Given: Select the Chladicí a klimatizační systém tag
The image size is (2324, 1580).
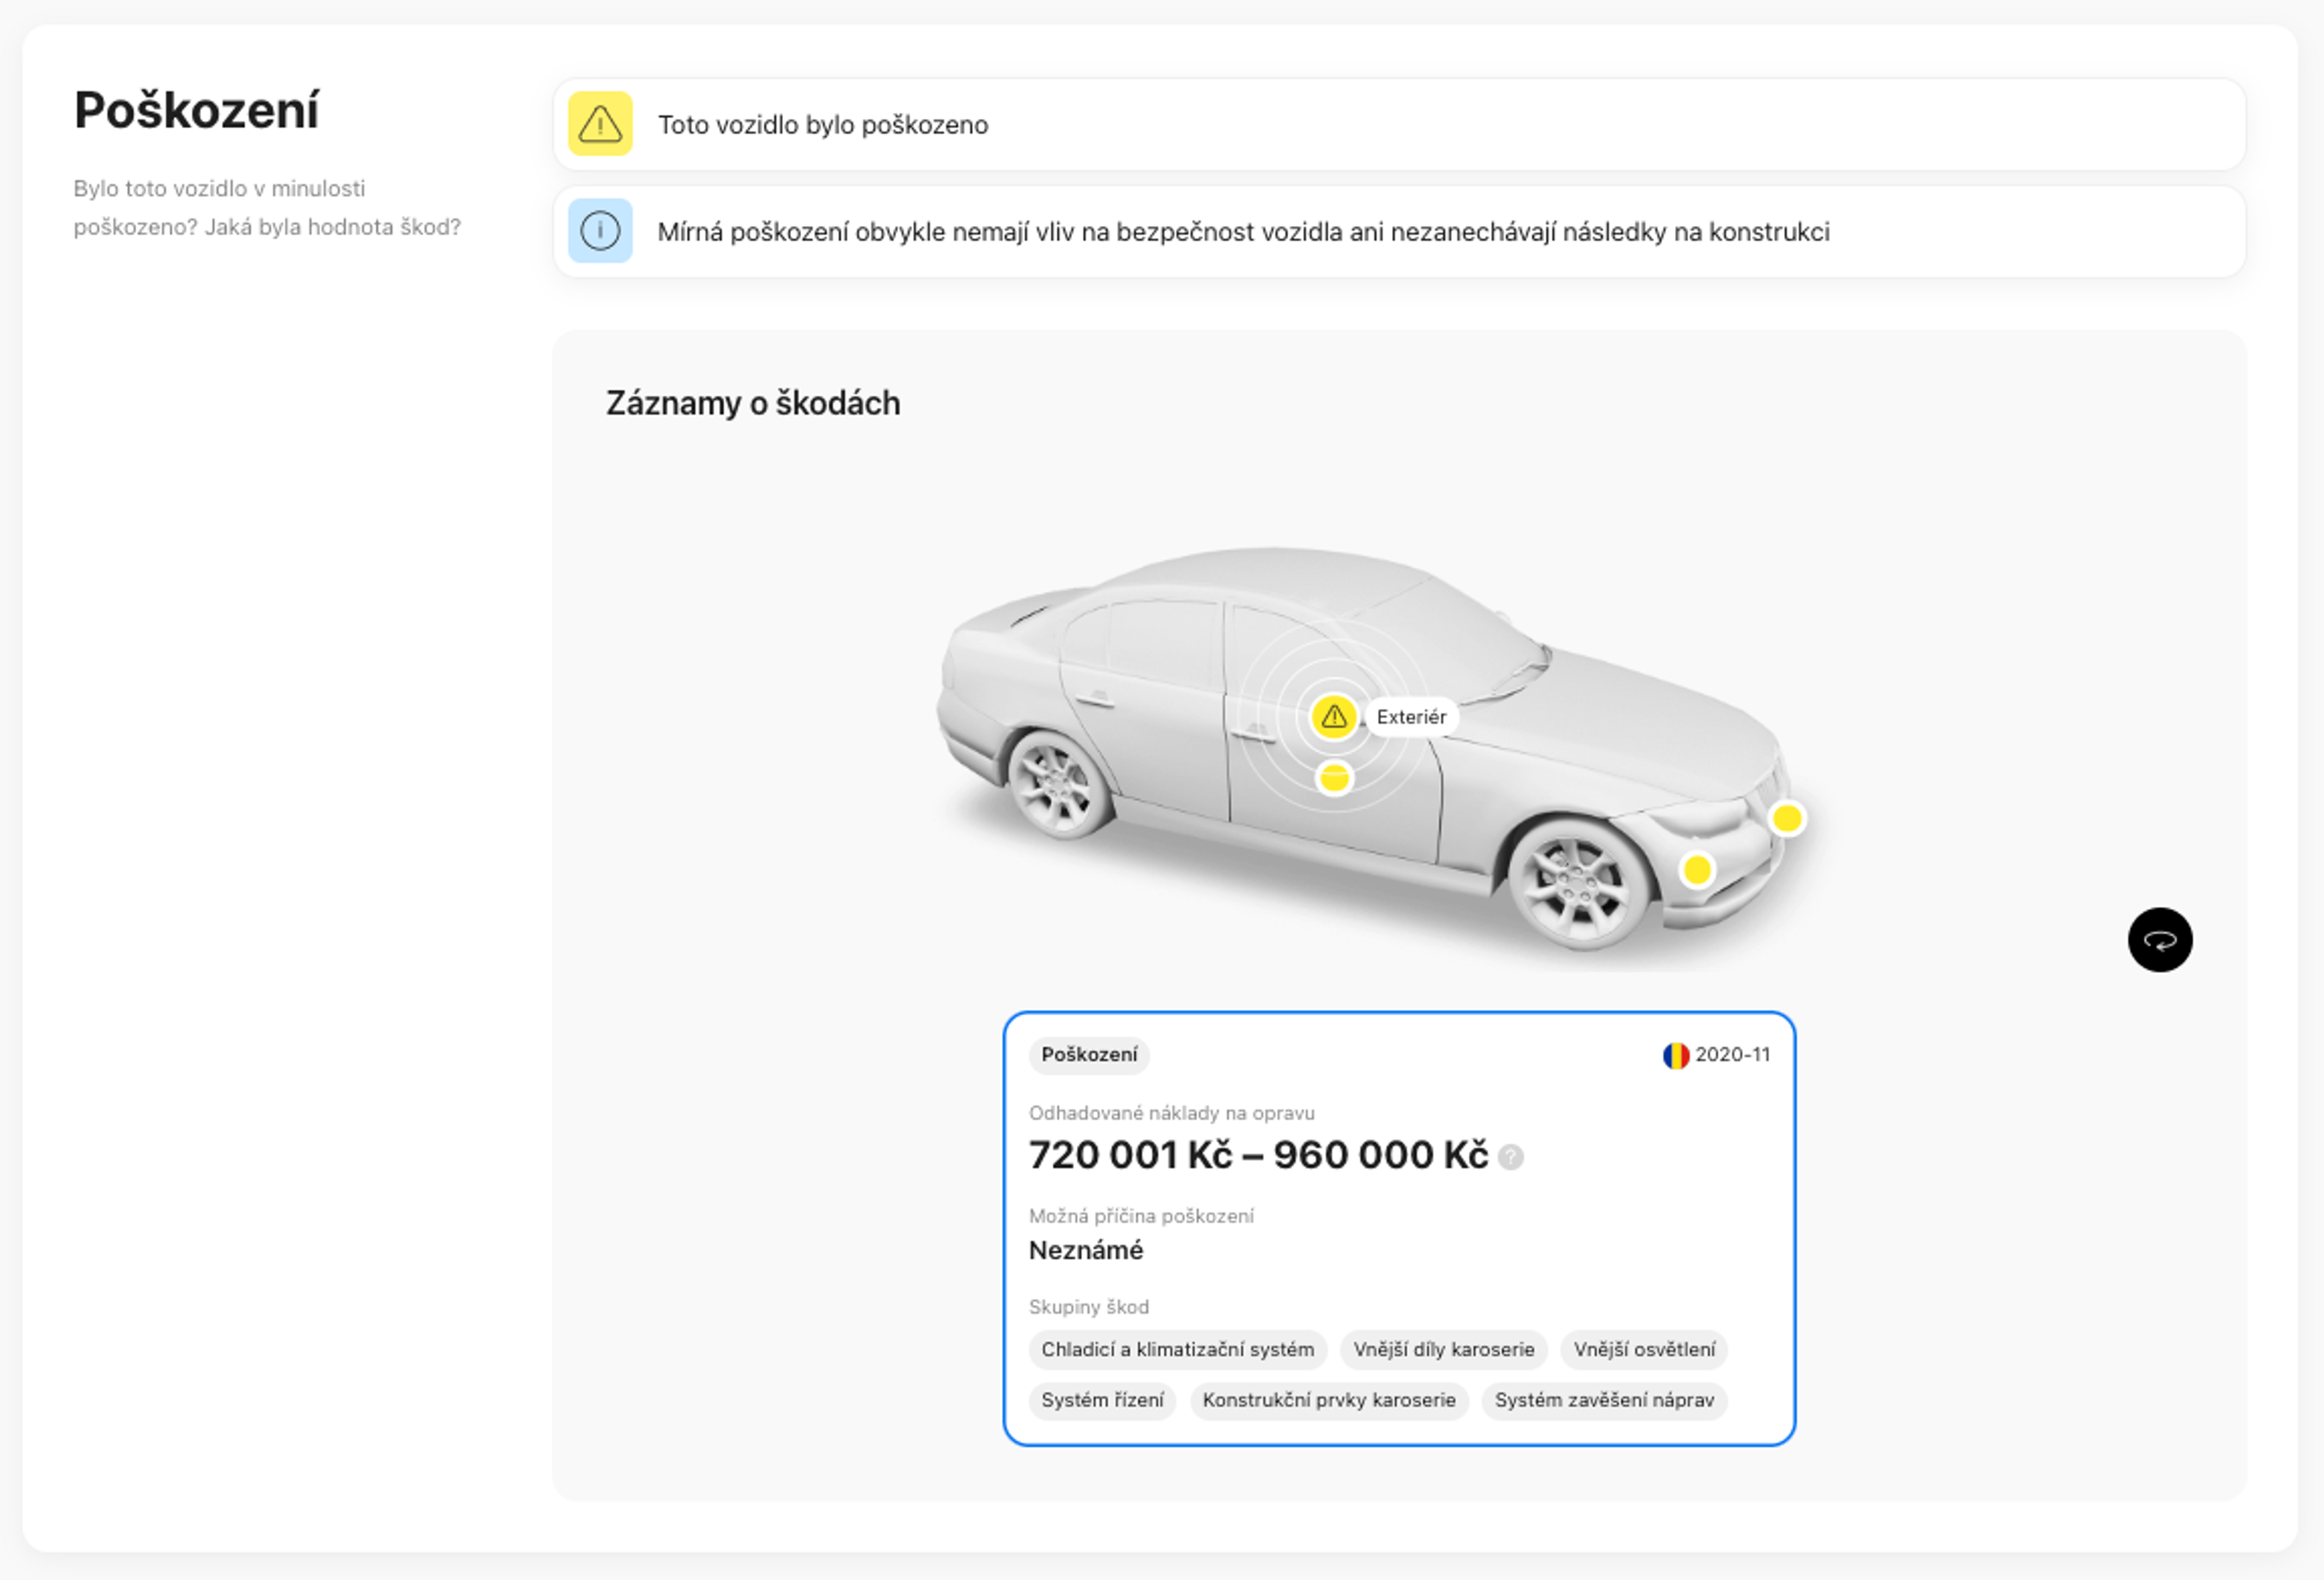Looking at the screenshot, I should coord(1177,1350).
